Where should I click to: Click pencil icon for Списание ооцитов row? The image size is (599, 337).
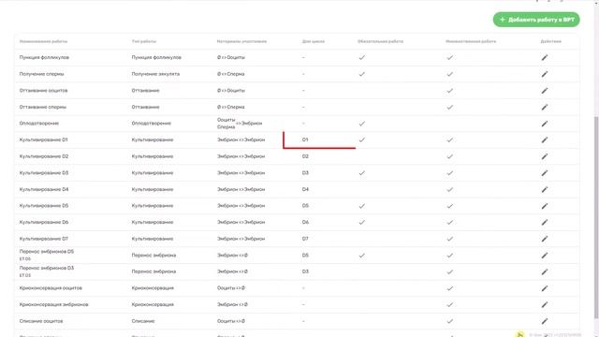(545, 321)
